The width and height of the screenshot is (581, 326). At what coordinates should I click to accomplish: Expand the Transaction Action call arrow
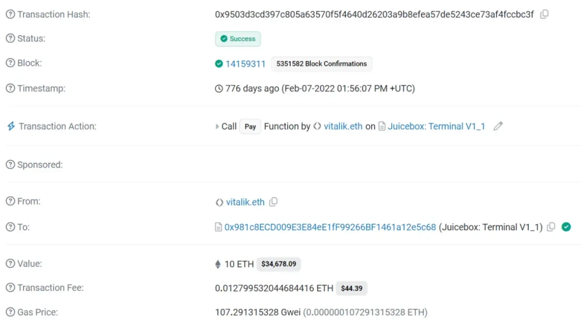217,127
